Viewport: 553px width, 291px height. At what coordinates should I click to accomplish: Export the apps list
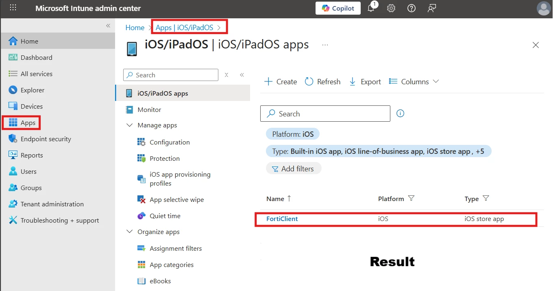coord(365,81)
